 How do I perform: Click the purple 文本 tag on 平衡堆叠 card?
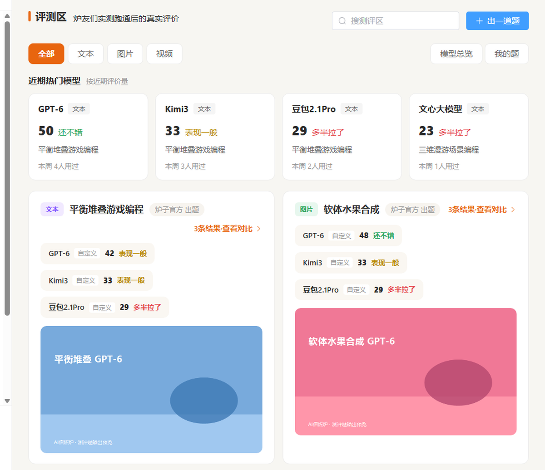52,210
